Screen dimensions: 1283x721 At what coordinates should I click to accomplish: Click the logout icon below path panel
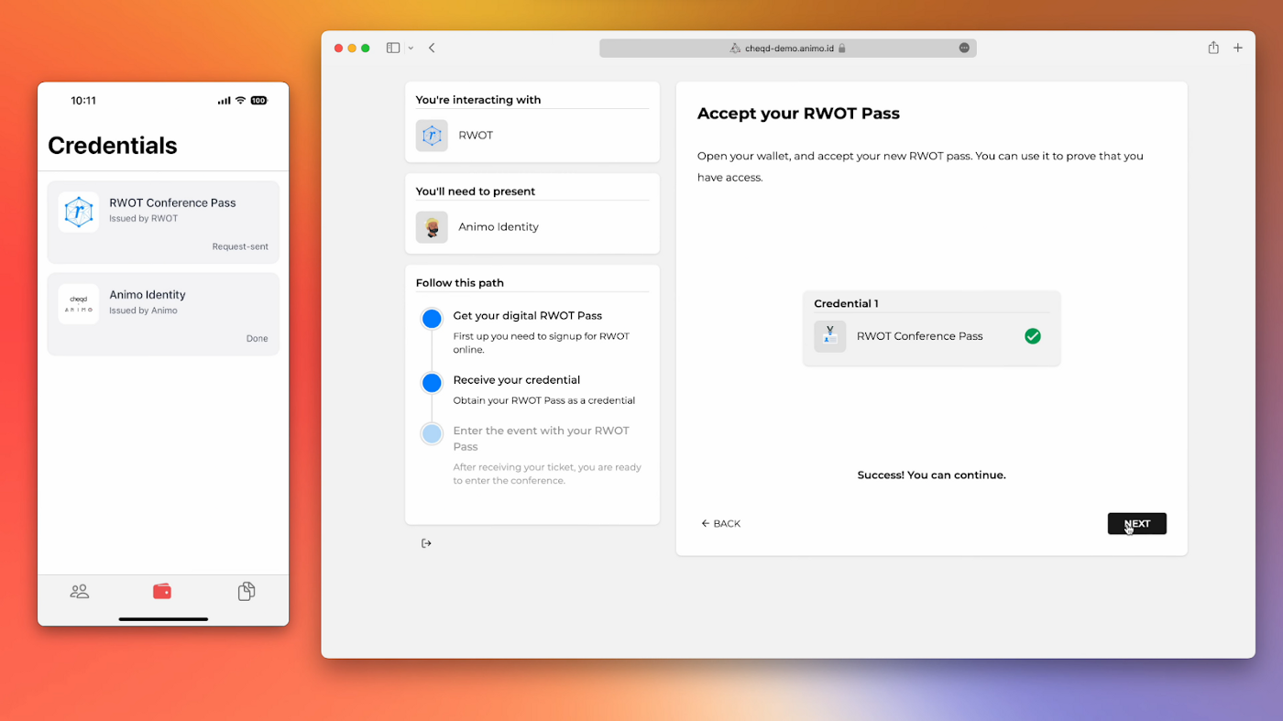(426, 543)
